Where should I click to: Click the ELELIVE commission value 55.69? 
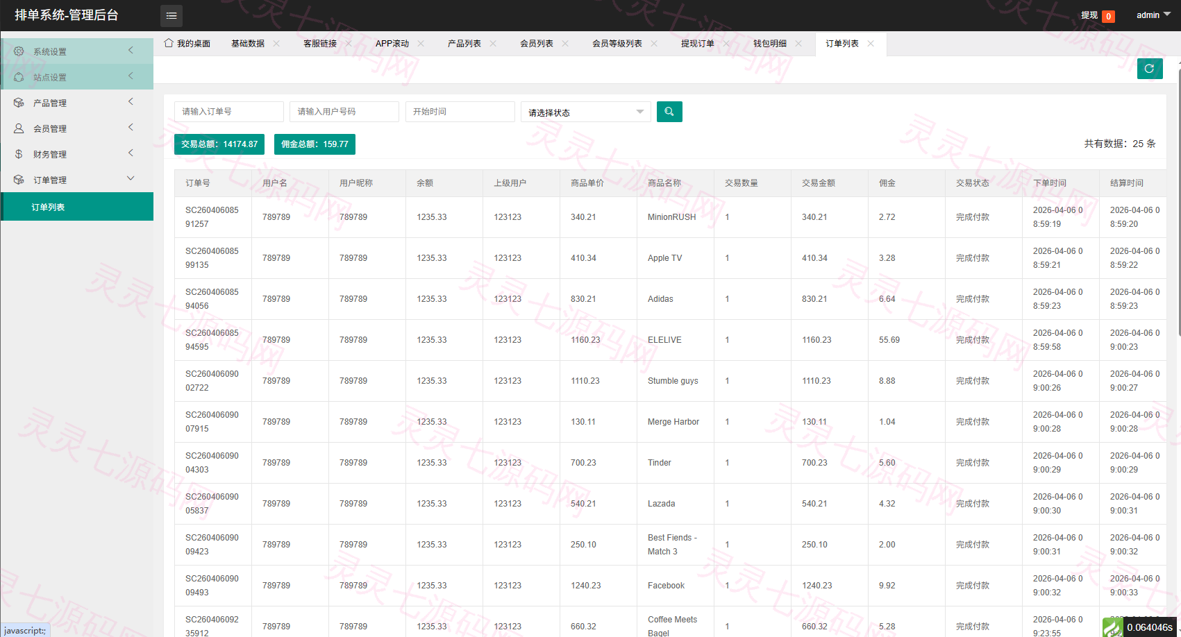click(x=889, y=340)
